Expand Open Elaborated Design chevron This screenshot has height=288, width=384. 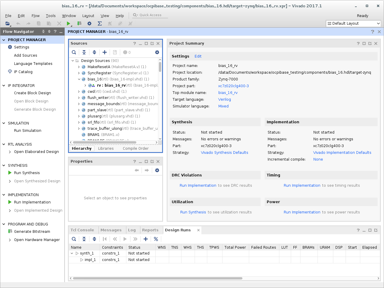tap(10, 152)
